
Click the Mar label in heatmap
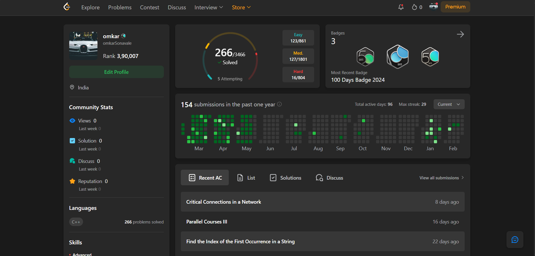pyautogui.click(x=199, y=148)
